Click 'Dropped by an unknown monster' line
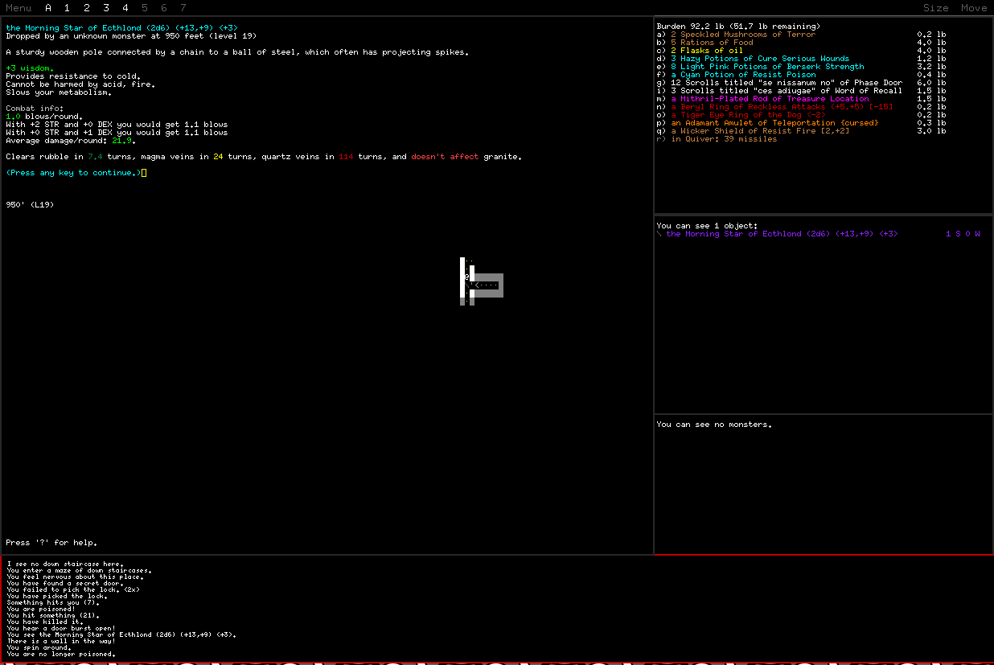Image resolution: width=994 pixels, height=665 pixels. tap(131, 36)
